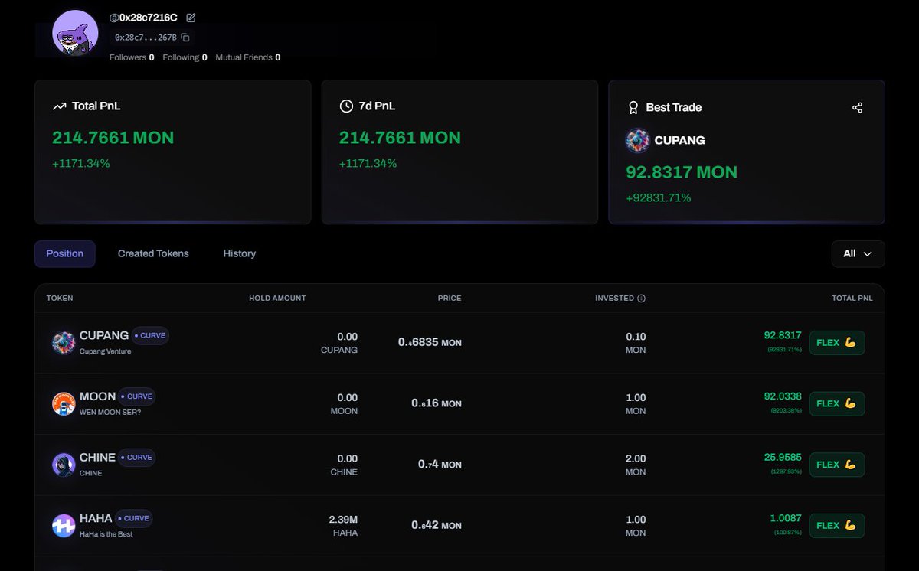Click the Best Trade value 92.8317 MON
The image size is (919, 571).
pyautogui.click(x=682, y=172)
